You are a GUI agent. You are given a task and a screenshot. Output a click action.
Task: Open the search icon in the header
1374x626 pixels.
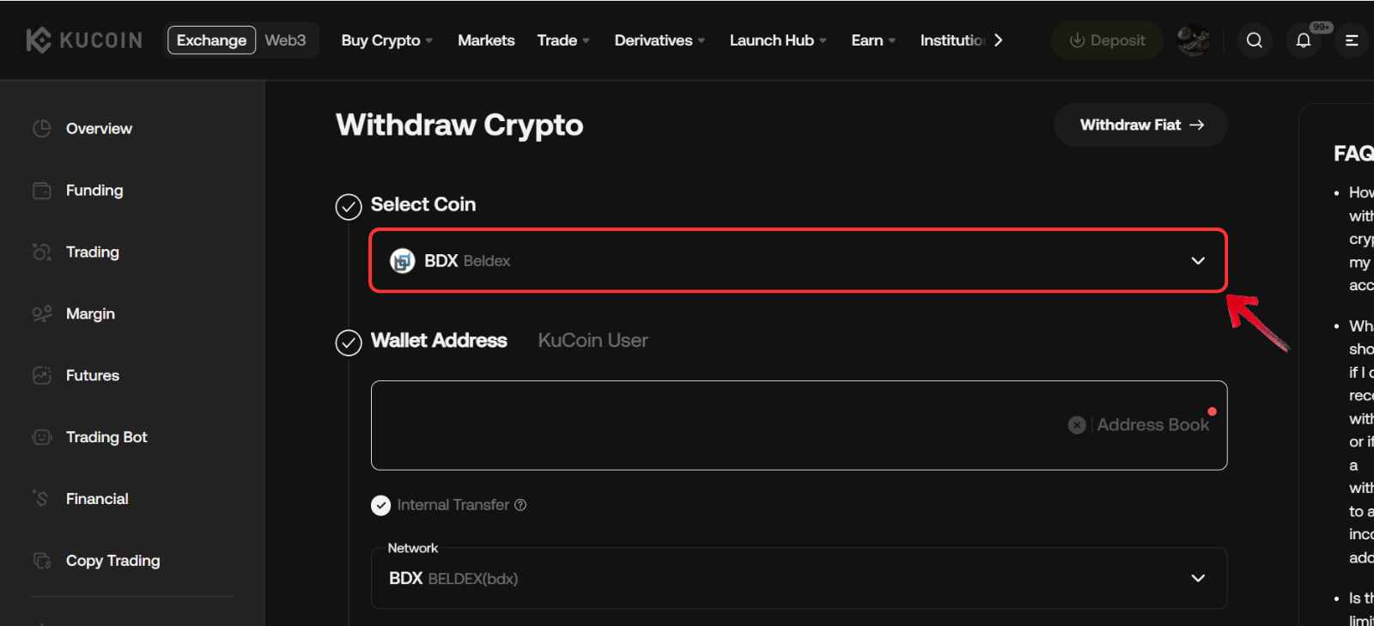(1255, 40)
